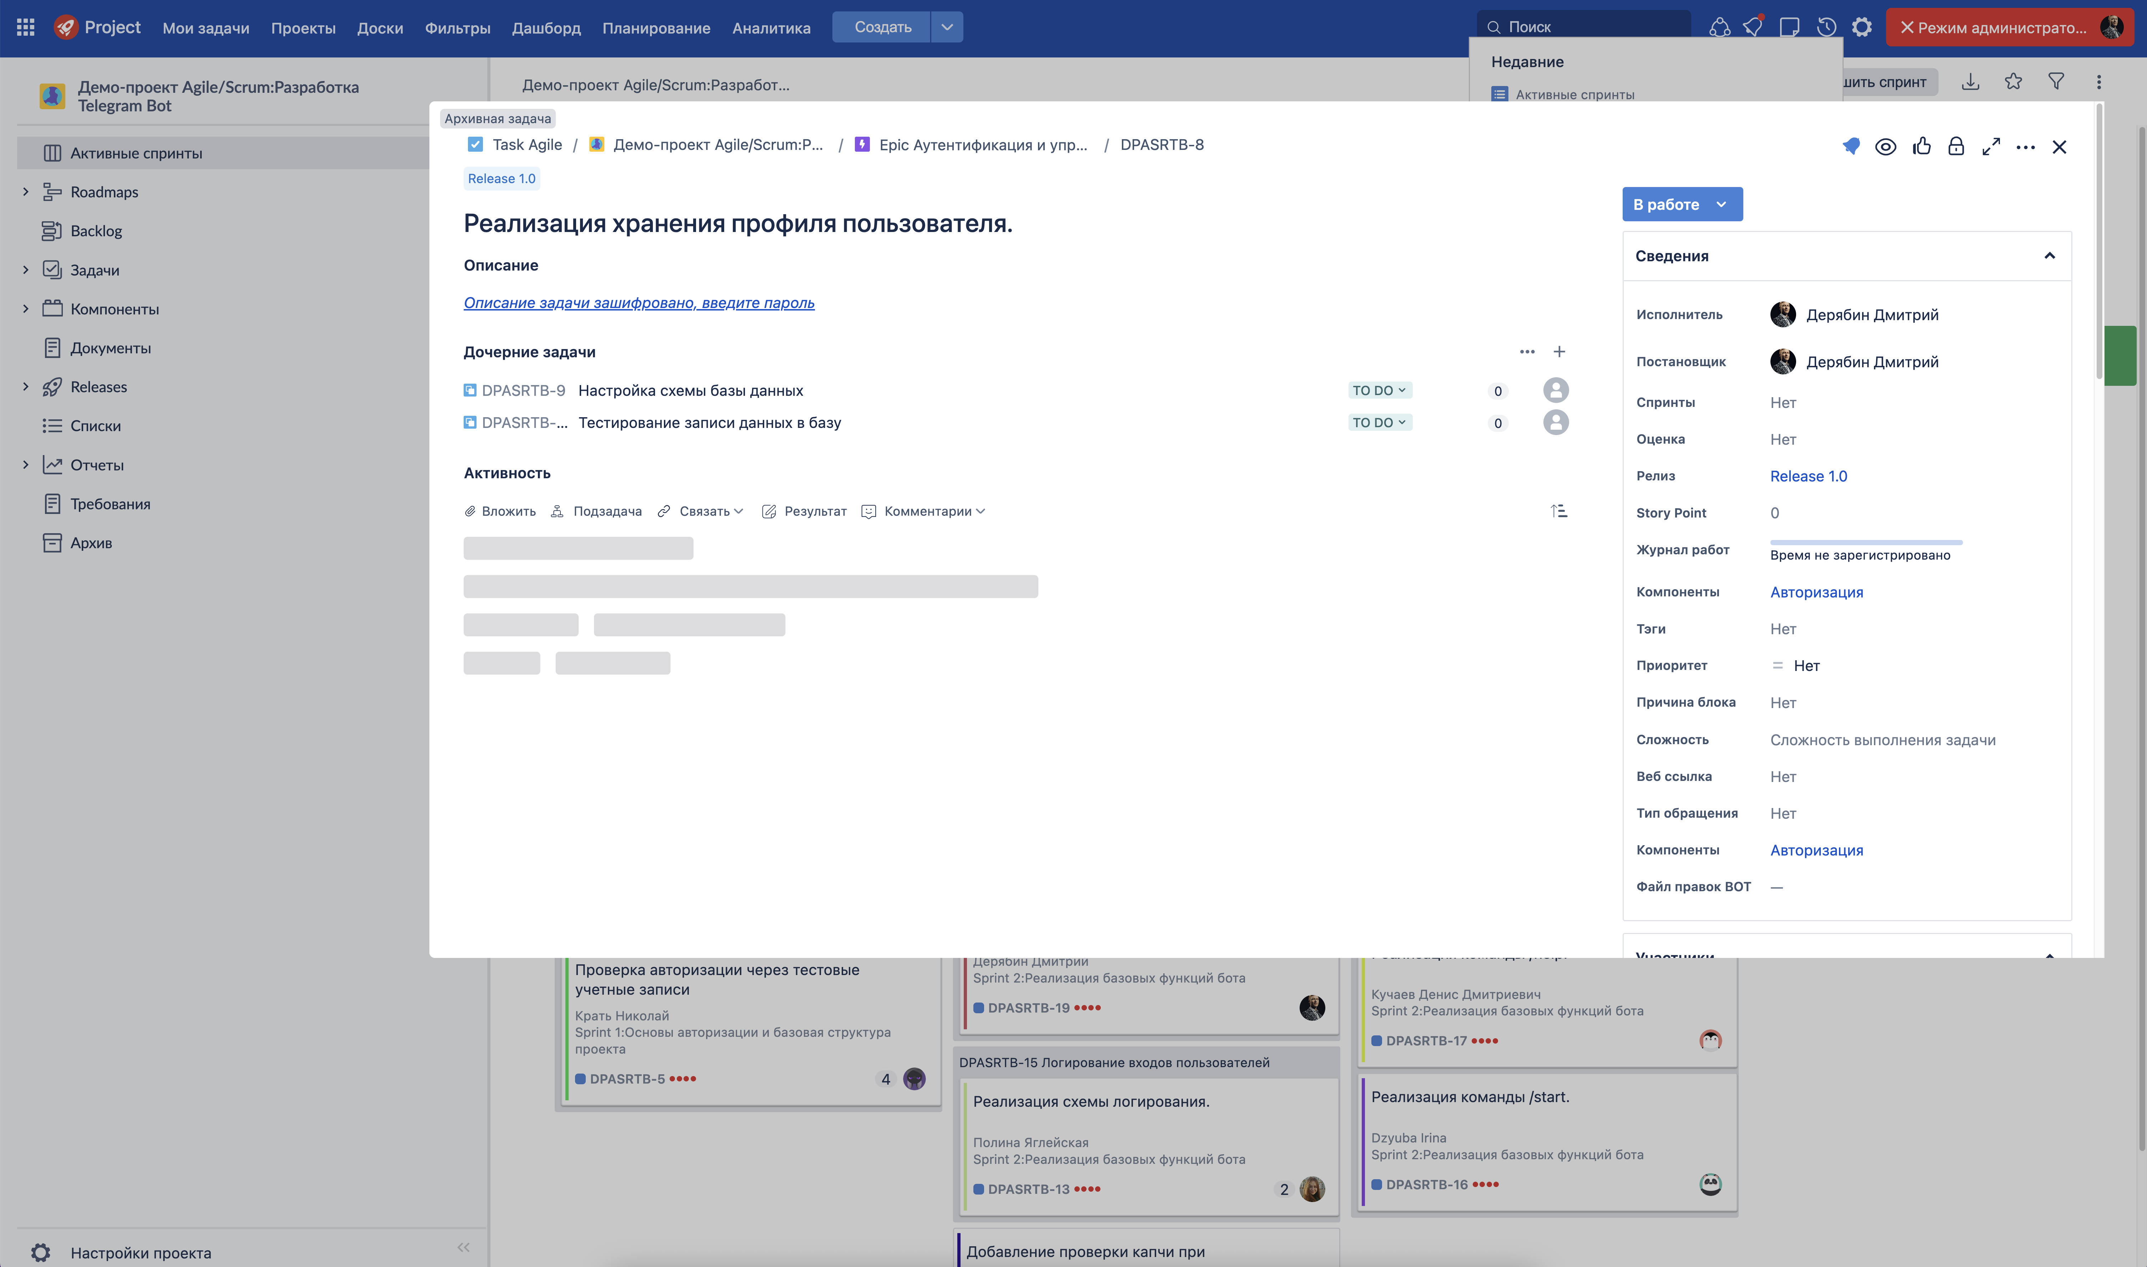Add a new child task with plus
The height and width of the screenshot is (1267, 2147).
pyautogui.click(x=1559, y=352)
